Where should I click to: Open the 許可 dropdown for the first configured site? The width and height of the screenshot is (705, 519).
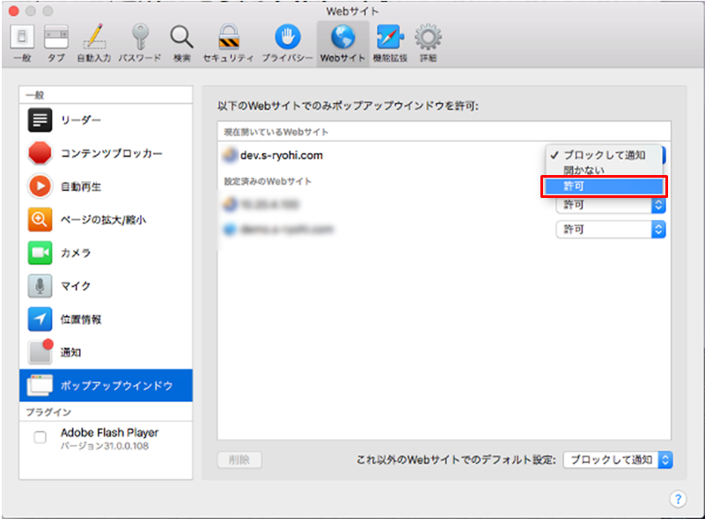(611, 205)
